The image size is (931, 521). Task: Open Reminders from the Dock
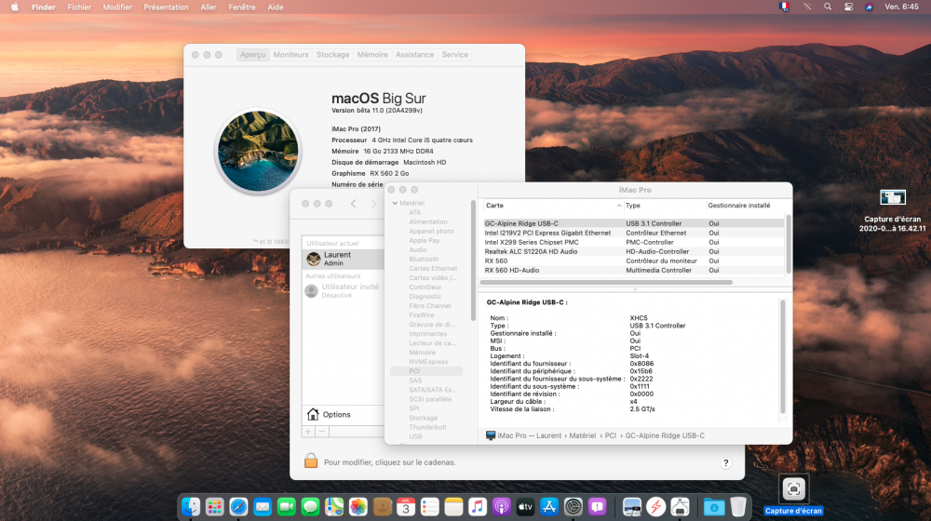pyautogui.click(x=430, y=507)
